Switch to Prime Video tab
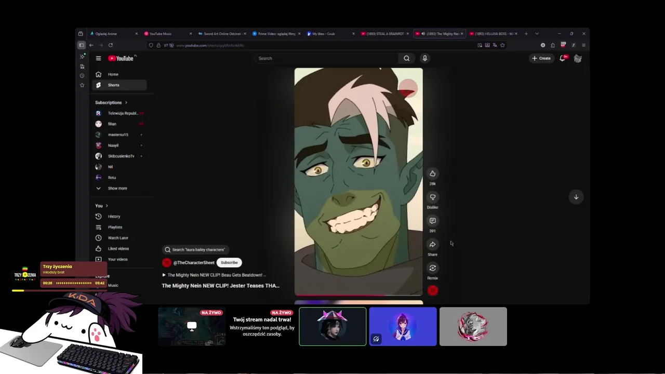This screenshot has width=665, height=374. pos(276,34)
